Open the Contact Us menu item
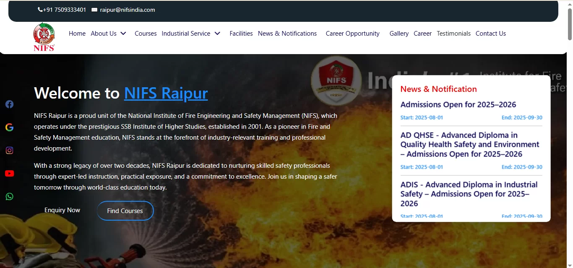The width and height of the screenshot is (573, 268). point(491,33)
